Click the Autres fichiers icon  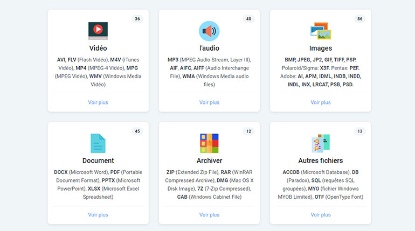(320, 143)
